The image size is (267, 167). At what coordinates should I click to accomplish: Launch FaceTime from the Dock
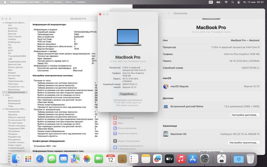(99, 159)
